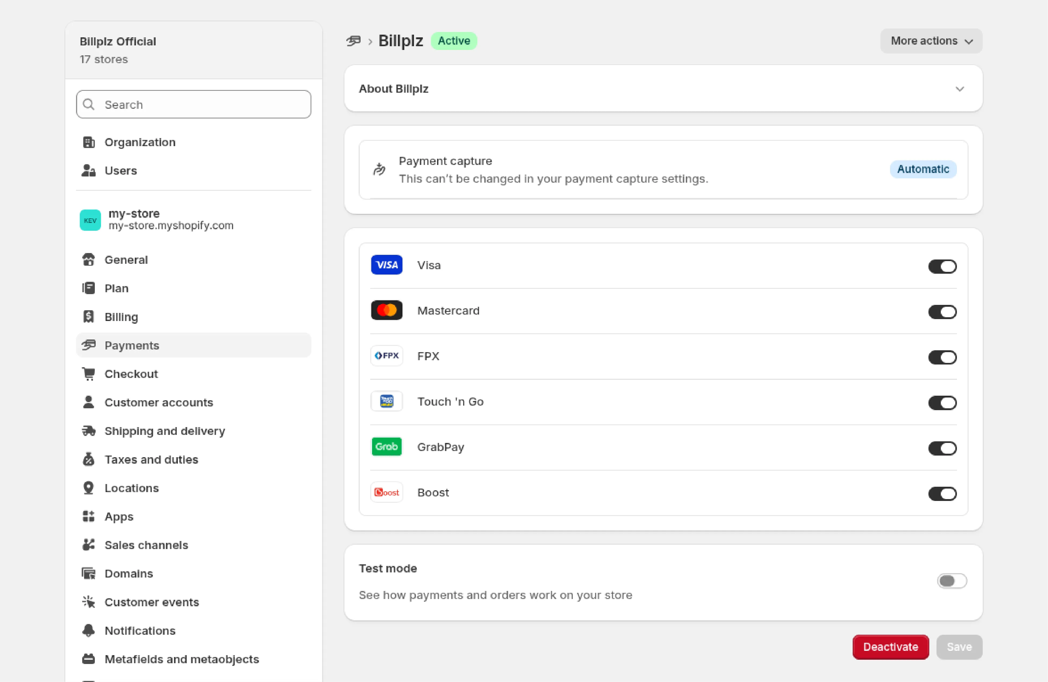Viewport: 1048px width, 682px height.
Task: Click the Shipping and delivery truck icon
Action: pyautogui.click(x=88, y=431)
